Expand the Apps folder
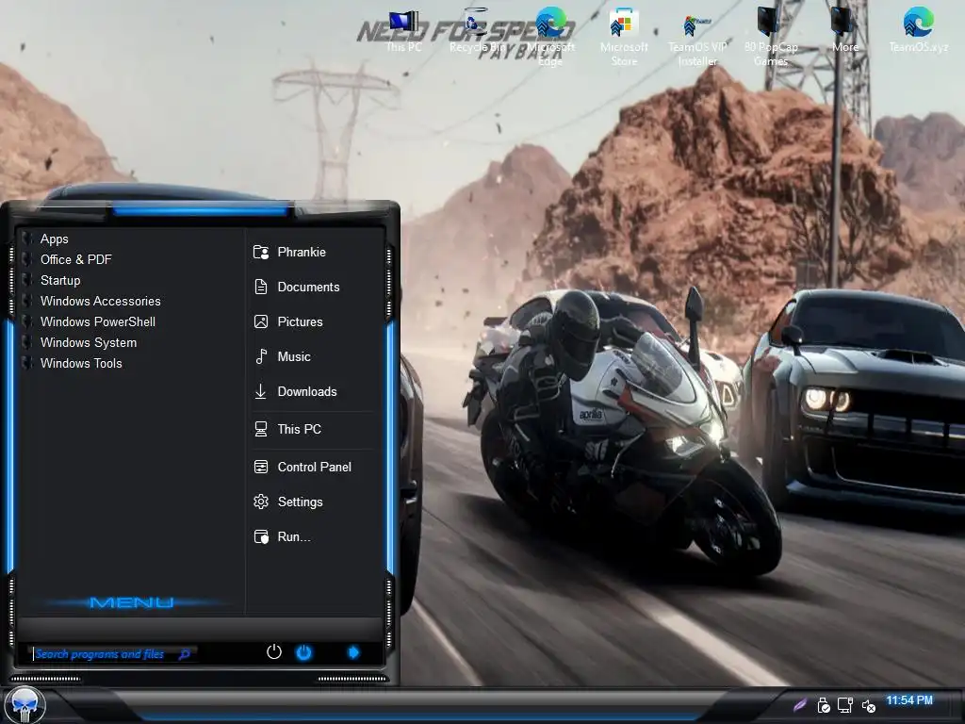 54,239
